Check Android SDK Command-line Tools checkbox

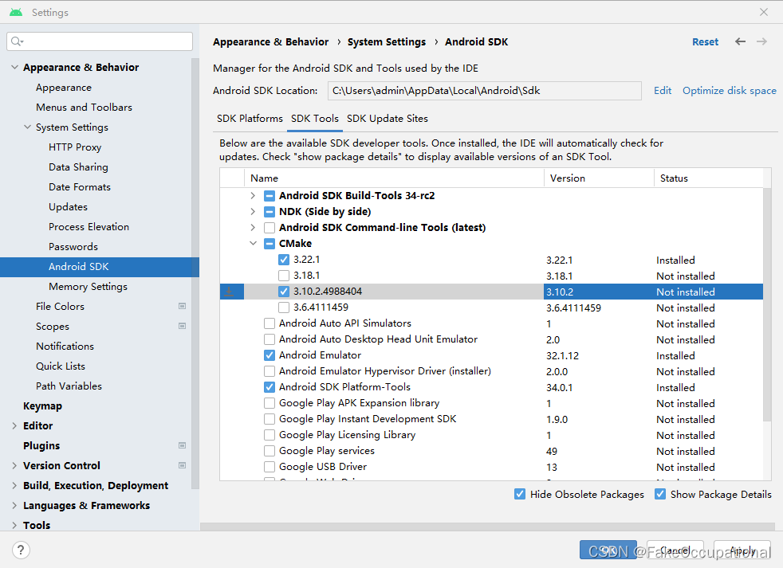point(270,228)
